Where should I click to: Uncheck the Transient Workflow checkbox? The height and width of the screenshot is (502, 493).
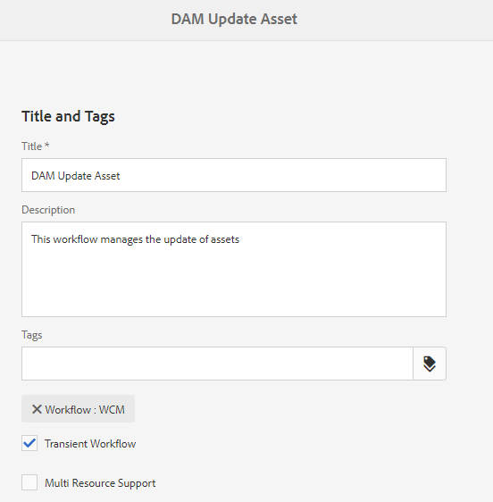[29, 443]
